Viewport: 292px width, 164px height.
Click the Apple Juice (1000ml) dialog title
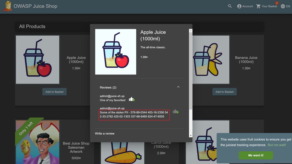coord(153,35)
